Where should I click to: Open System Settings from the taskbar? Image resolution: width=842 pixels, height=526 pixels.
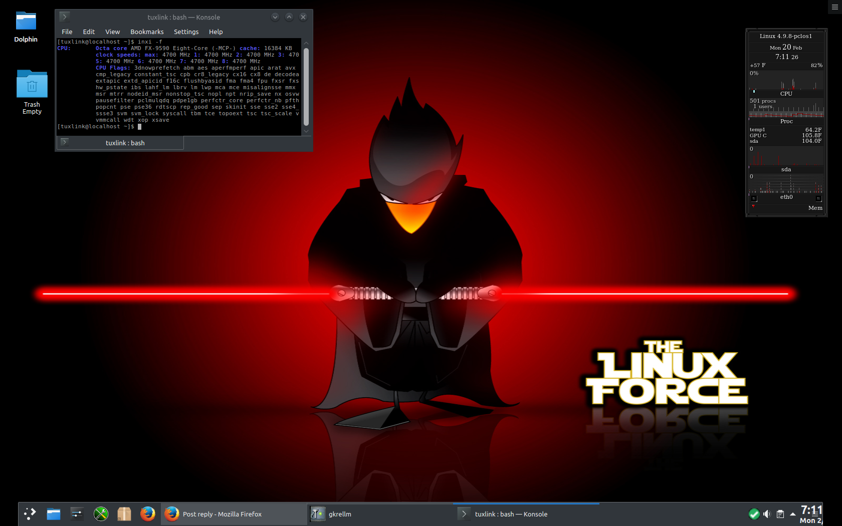77,513
